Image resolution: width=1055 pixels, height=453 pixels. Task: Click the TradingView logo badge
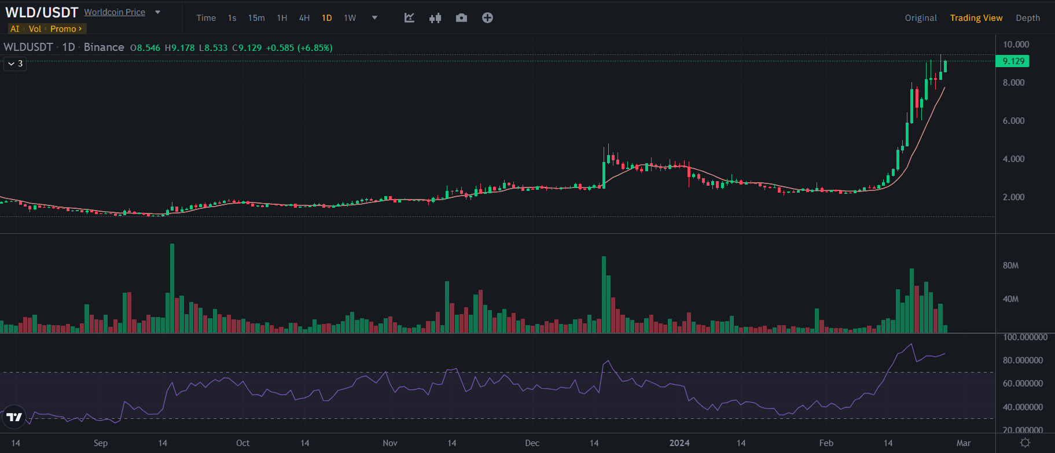(x=14, y=417)
